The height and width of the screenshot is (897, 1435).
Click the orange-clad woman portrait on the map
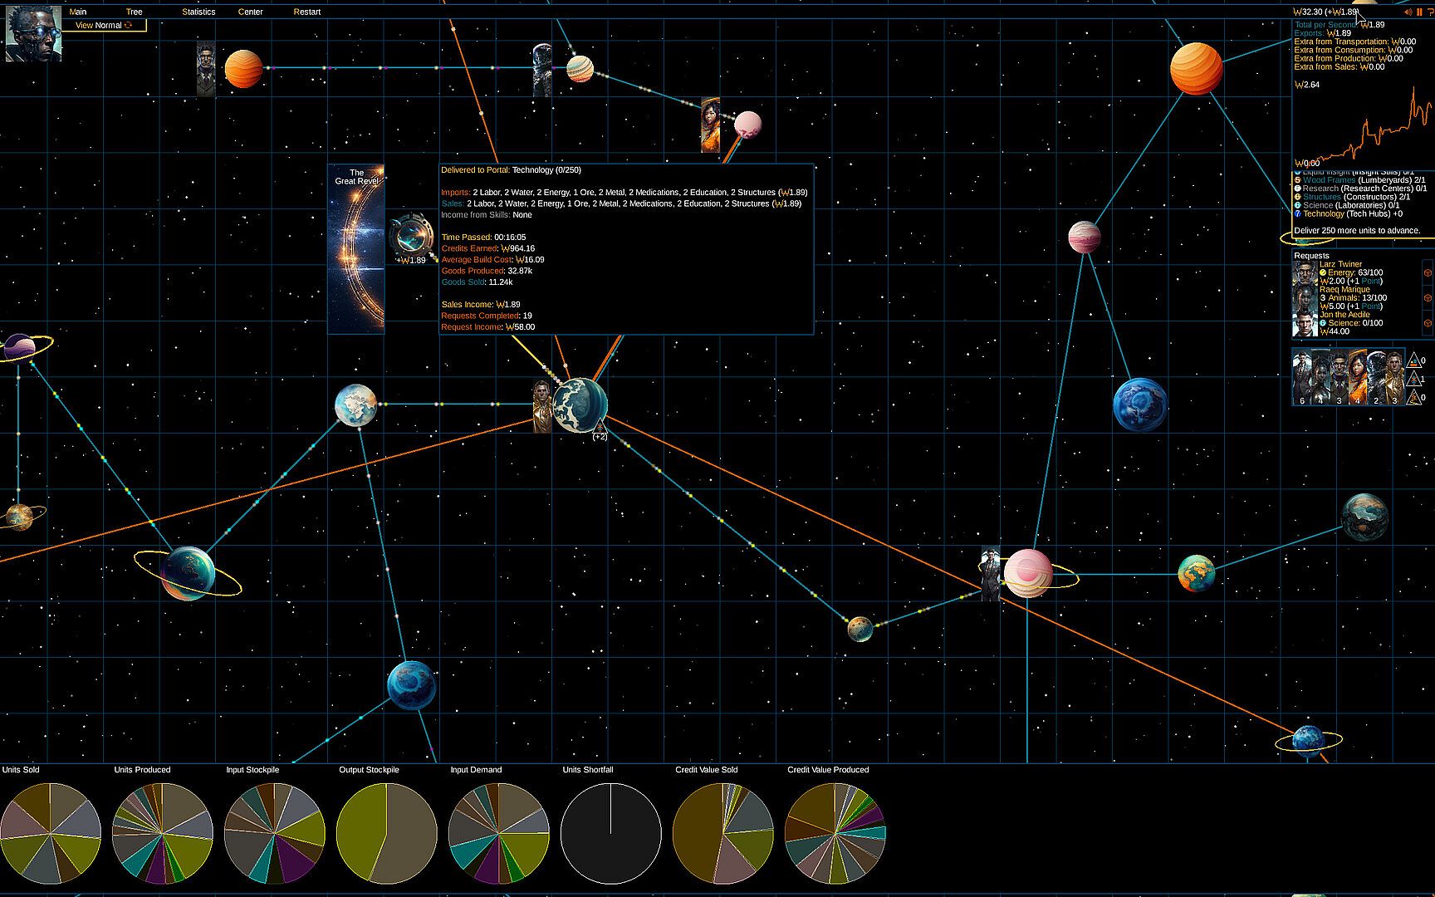710,125
